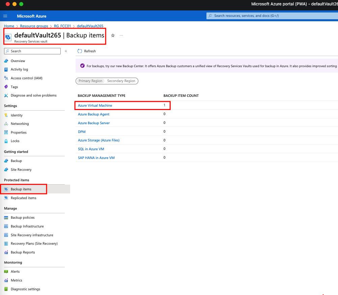Collapse the sidebar with double chevron
This screenshot has height=295, width=338.
coord(66,51)
